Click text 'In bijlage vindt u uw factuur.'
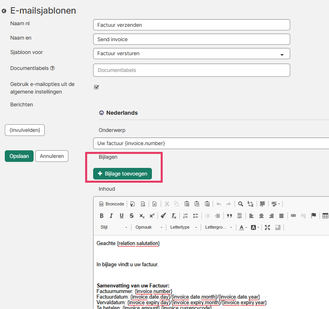329x309 pixels. click(128, 265)
